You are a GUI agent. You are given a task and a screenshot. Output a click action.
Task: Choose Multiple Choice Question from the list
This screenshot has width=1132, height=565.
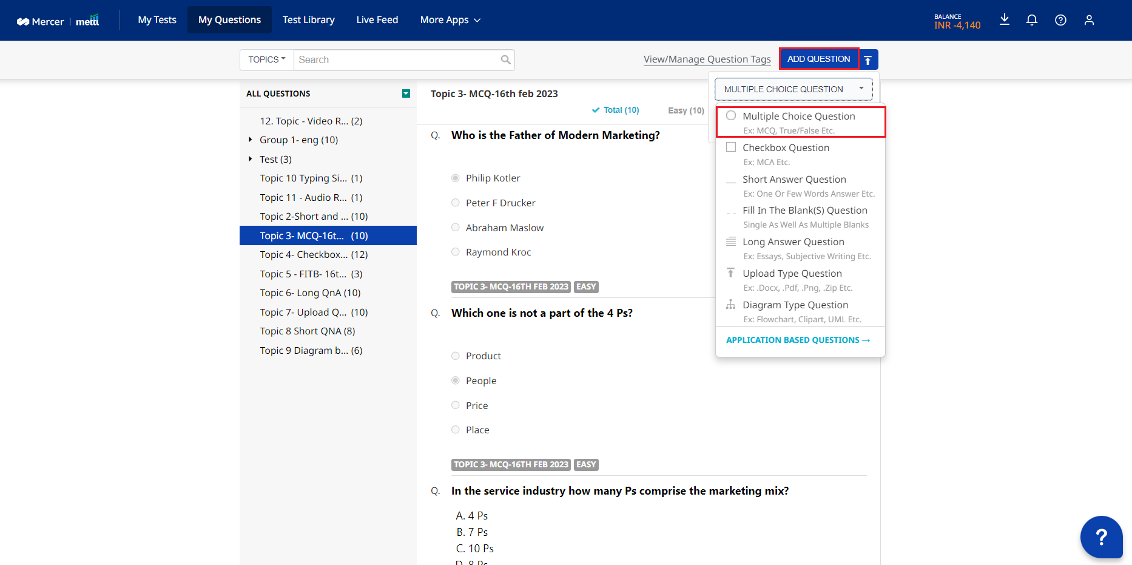801,122
